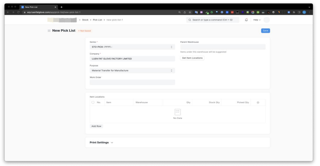Tick the select-all checkbox in Item Locations
Viewport: 320px width, 166px height.
pos(93,102)
